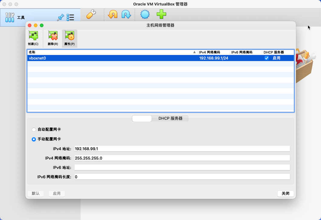Open the list menu icon beside Tools
Image resolution: width=321 pixels, height=220 pixels.
pos(70,18)
